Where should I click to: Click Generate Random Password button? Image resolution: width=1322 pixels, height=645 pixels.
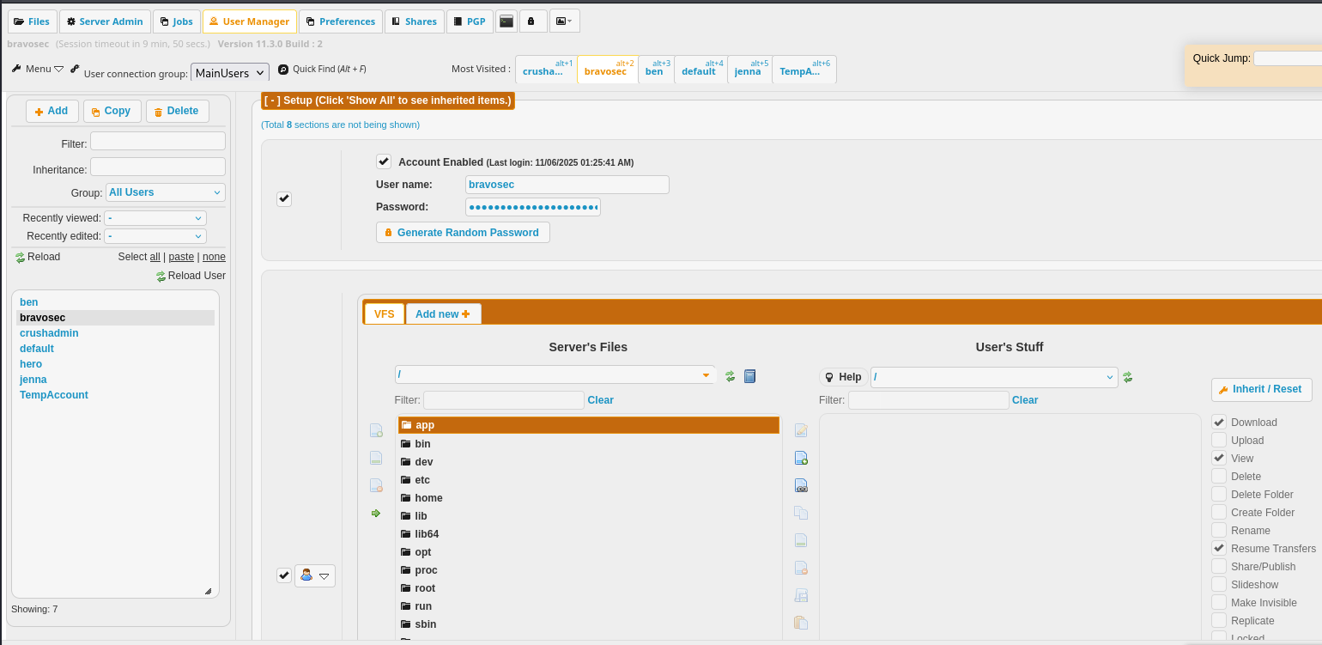coord(463,233)
